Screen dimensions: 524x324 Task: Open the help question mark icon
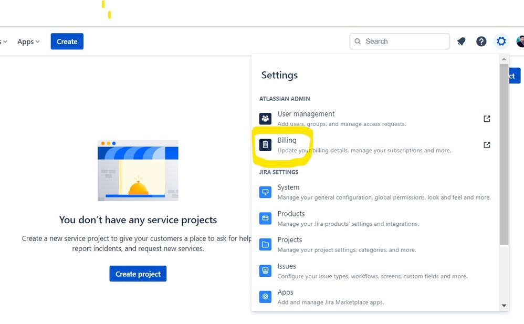tap(481, 41)
